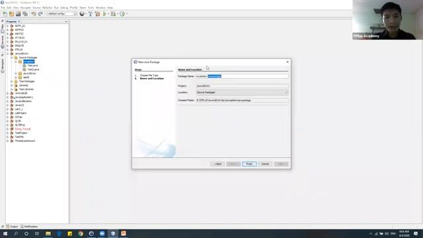Open the Output tab at bottom
This screenshot has height=238, width=423.
[12, 226]
